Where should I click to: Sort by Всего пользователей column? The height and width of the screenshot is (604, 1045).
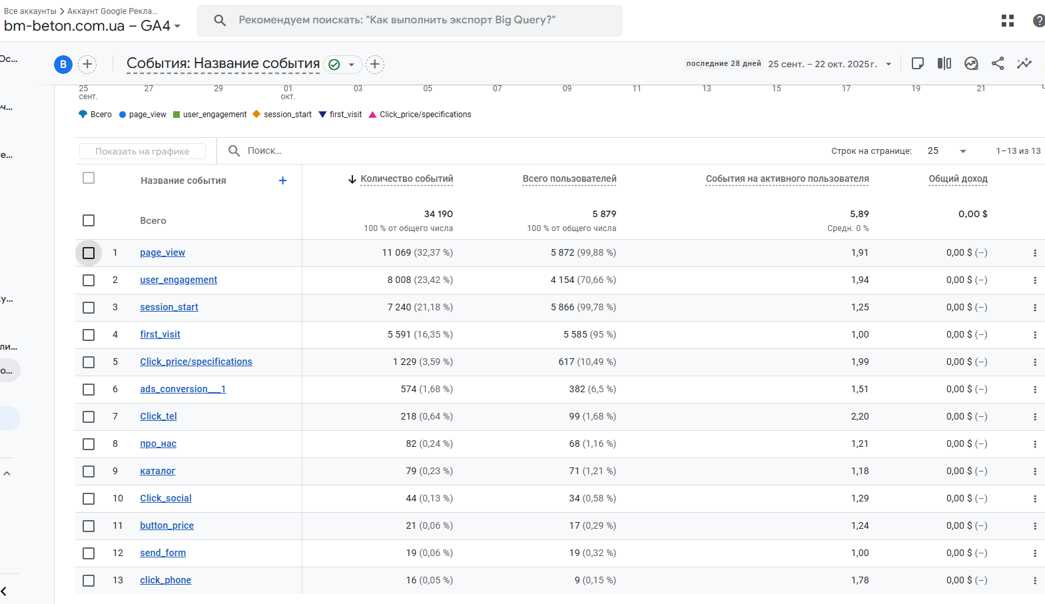coord(569,178)
